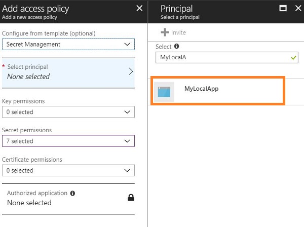
Task: Click the principal search text field
Action: (223, 58)
